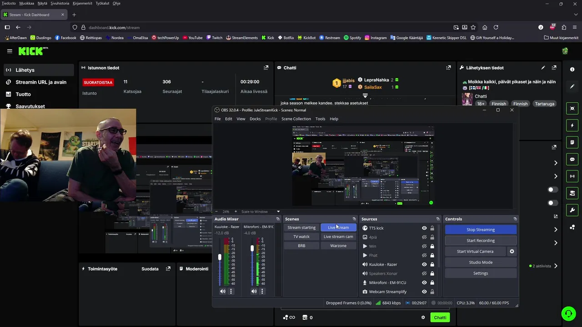Show the hidden 4piä source

424,237
